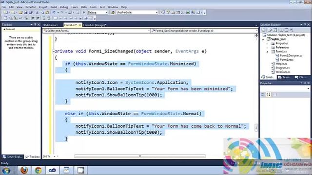This screenshot has width=312, height=175.
Task: Close the Form1.cs editor tab
Action: pyautogui.click(x=80, y=25)
